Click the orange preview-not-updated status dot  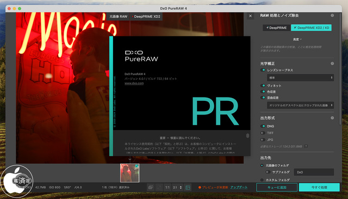(x=200, y=187)
